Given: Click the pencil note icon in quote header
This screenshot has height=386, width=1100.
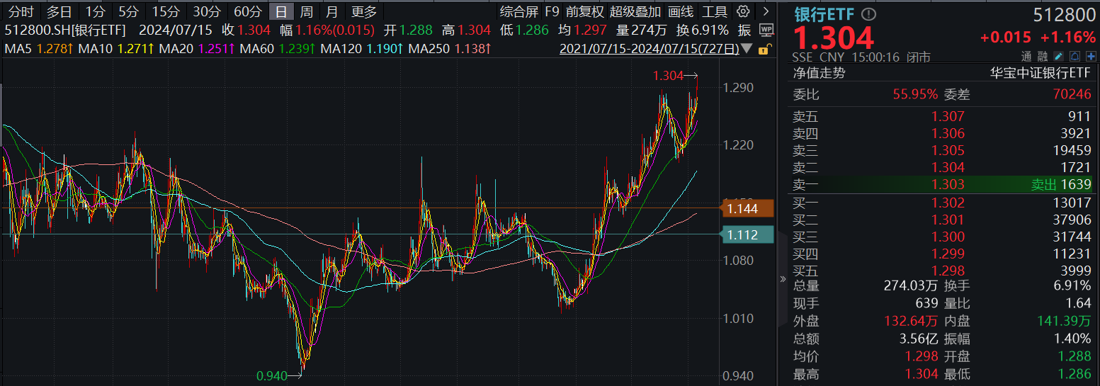Looking at the screenshot, I should tap(1058, 56).
